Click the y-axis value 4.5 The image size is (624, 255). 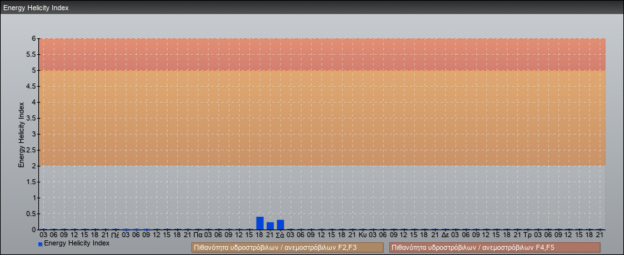(x=32, y=86)
